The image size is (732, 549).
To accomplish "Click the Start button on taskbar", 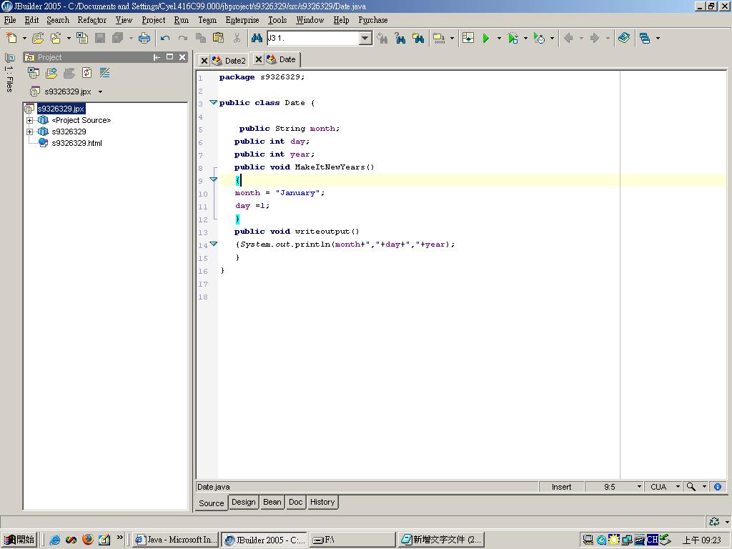I will [19, 539].
